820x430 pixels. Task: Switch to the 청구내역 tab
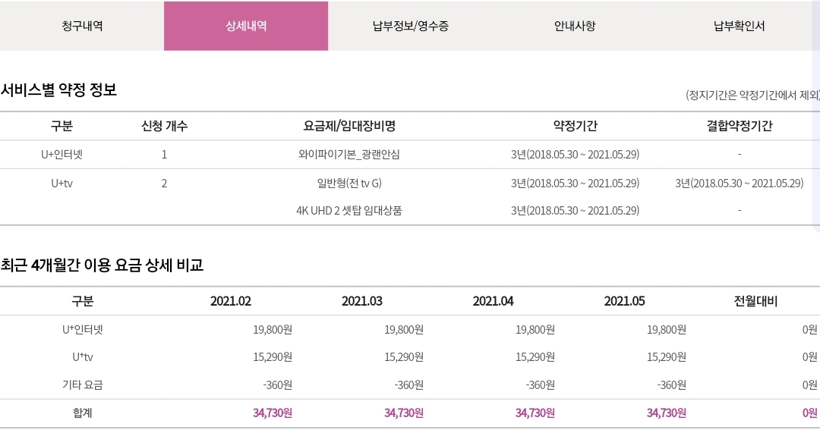(x=82, y=26)
